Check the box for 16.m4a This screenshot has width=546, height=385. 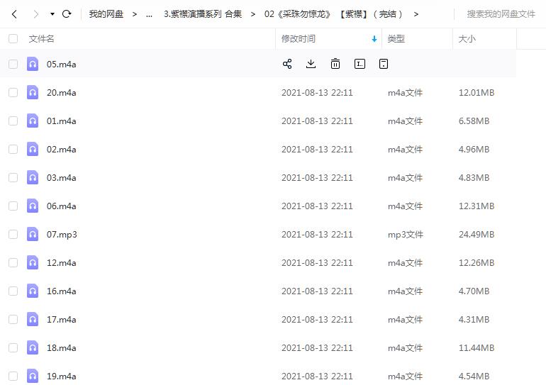[x=13, y=291]
